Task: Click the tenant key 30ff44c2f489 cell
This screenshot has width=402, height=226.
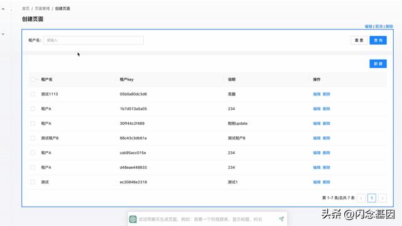Action: click(132, 123)
